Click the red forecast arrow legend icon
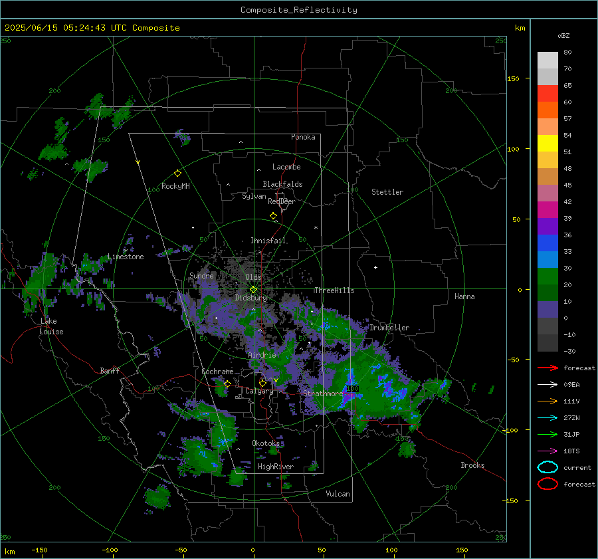 point(548,368)
